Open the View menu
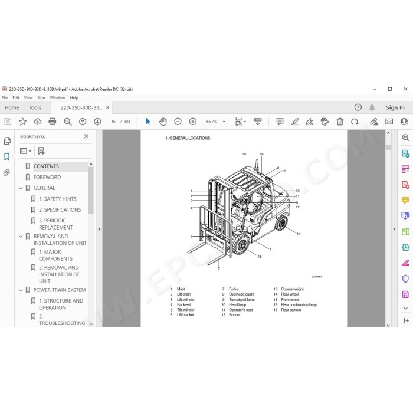The width and height of the screenshot is (413, 413). coord(28,98)
